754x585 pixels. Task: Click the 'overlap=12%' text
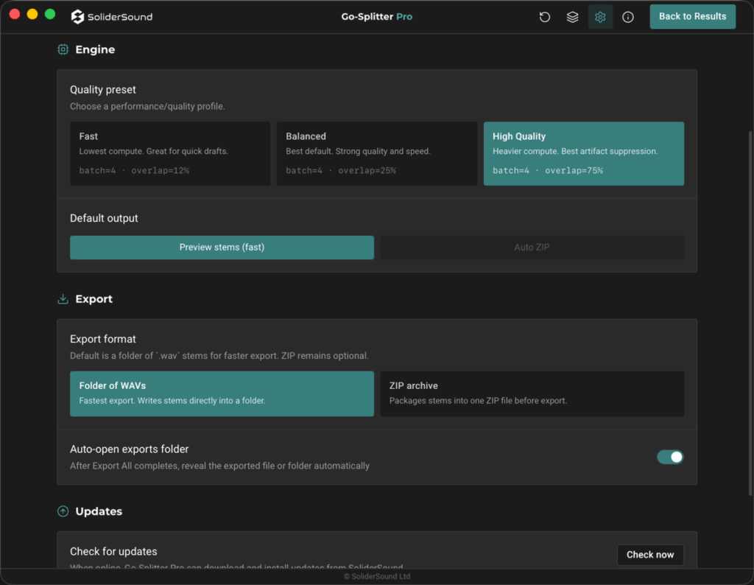(160, 170)
